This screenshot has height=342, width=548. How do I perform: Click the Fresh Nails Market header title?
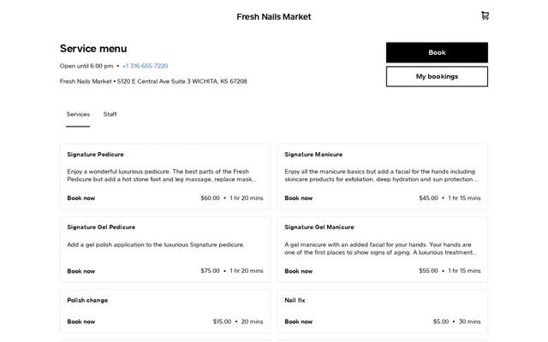(274, 17)
